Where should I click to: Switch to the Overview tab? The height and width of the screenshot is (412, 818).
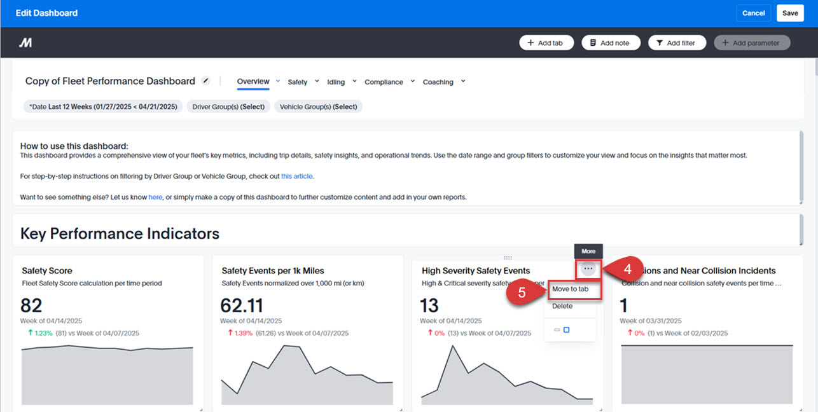coord(253,81)
